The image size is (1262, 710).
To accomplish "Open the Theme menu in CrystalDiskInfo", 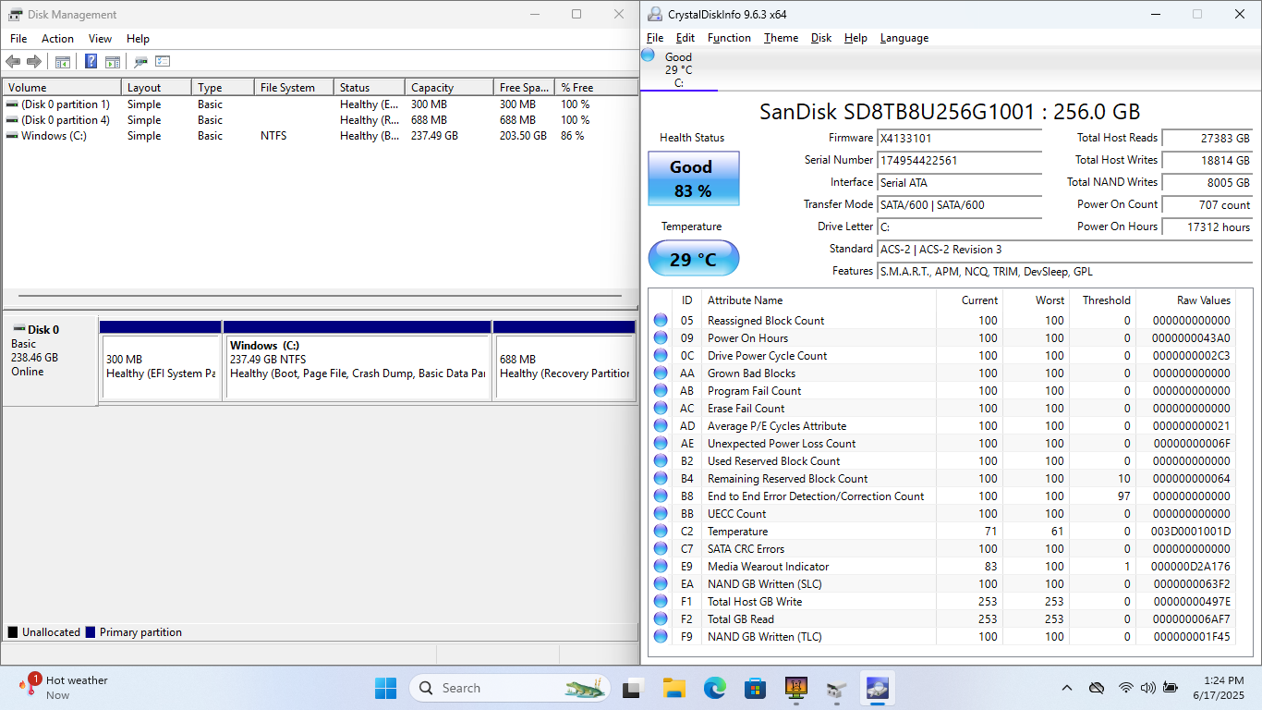I will (781, 38).
